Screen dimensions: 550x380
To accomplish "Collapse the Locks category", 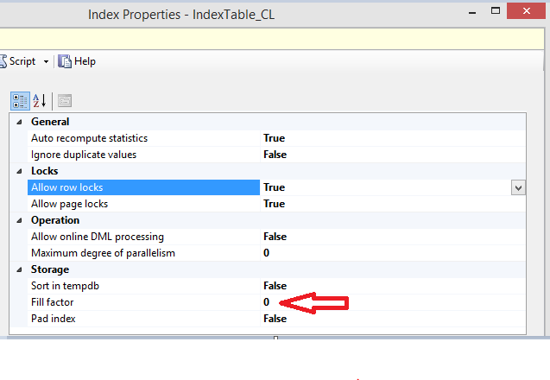I will click(21, 171).
